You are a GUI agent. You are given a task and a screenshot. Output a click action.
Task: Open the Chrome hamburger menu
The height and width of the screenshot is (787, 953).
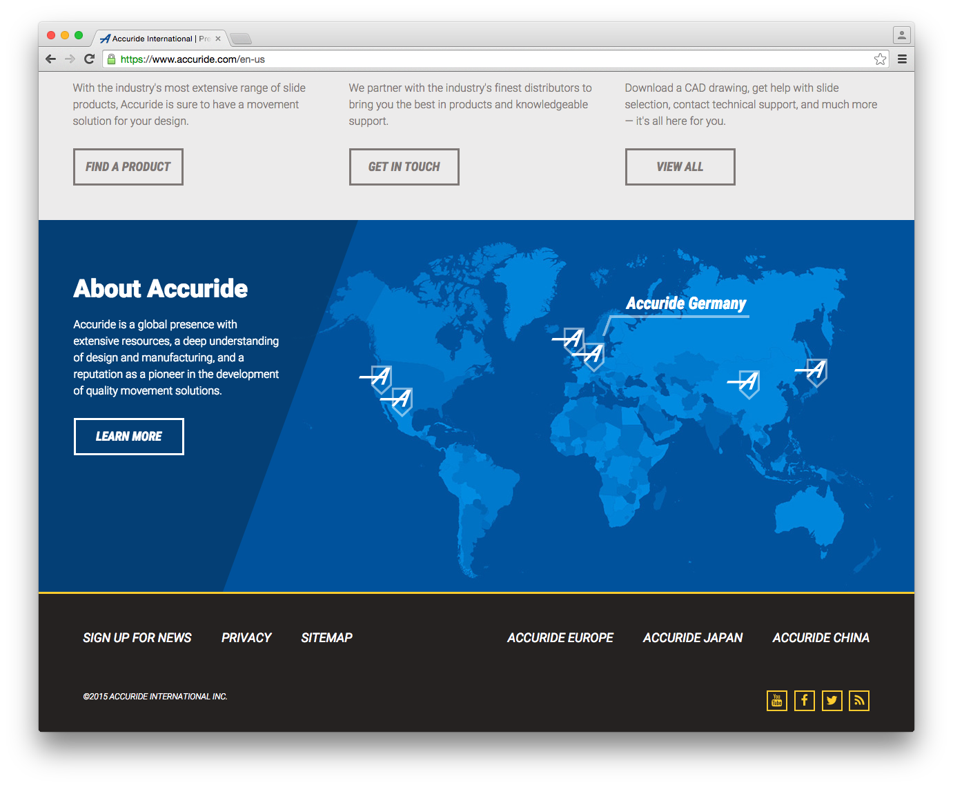pyautogui.click(x=902, y=59)
